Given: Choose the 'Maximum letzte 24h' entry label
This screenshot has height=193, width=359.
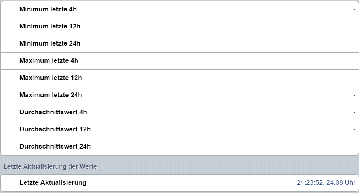Looking at the screenshot, I should click(x=51, y=95).
